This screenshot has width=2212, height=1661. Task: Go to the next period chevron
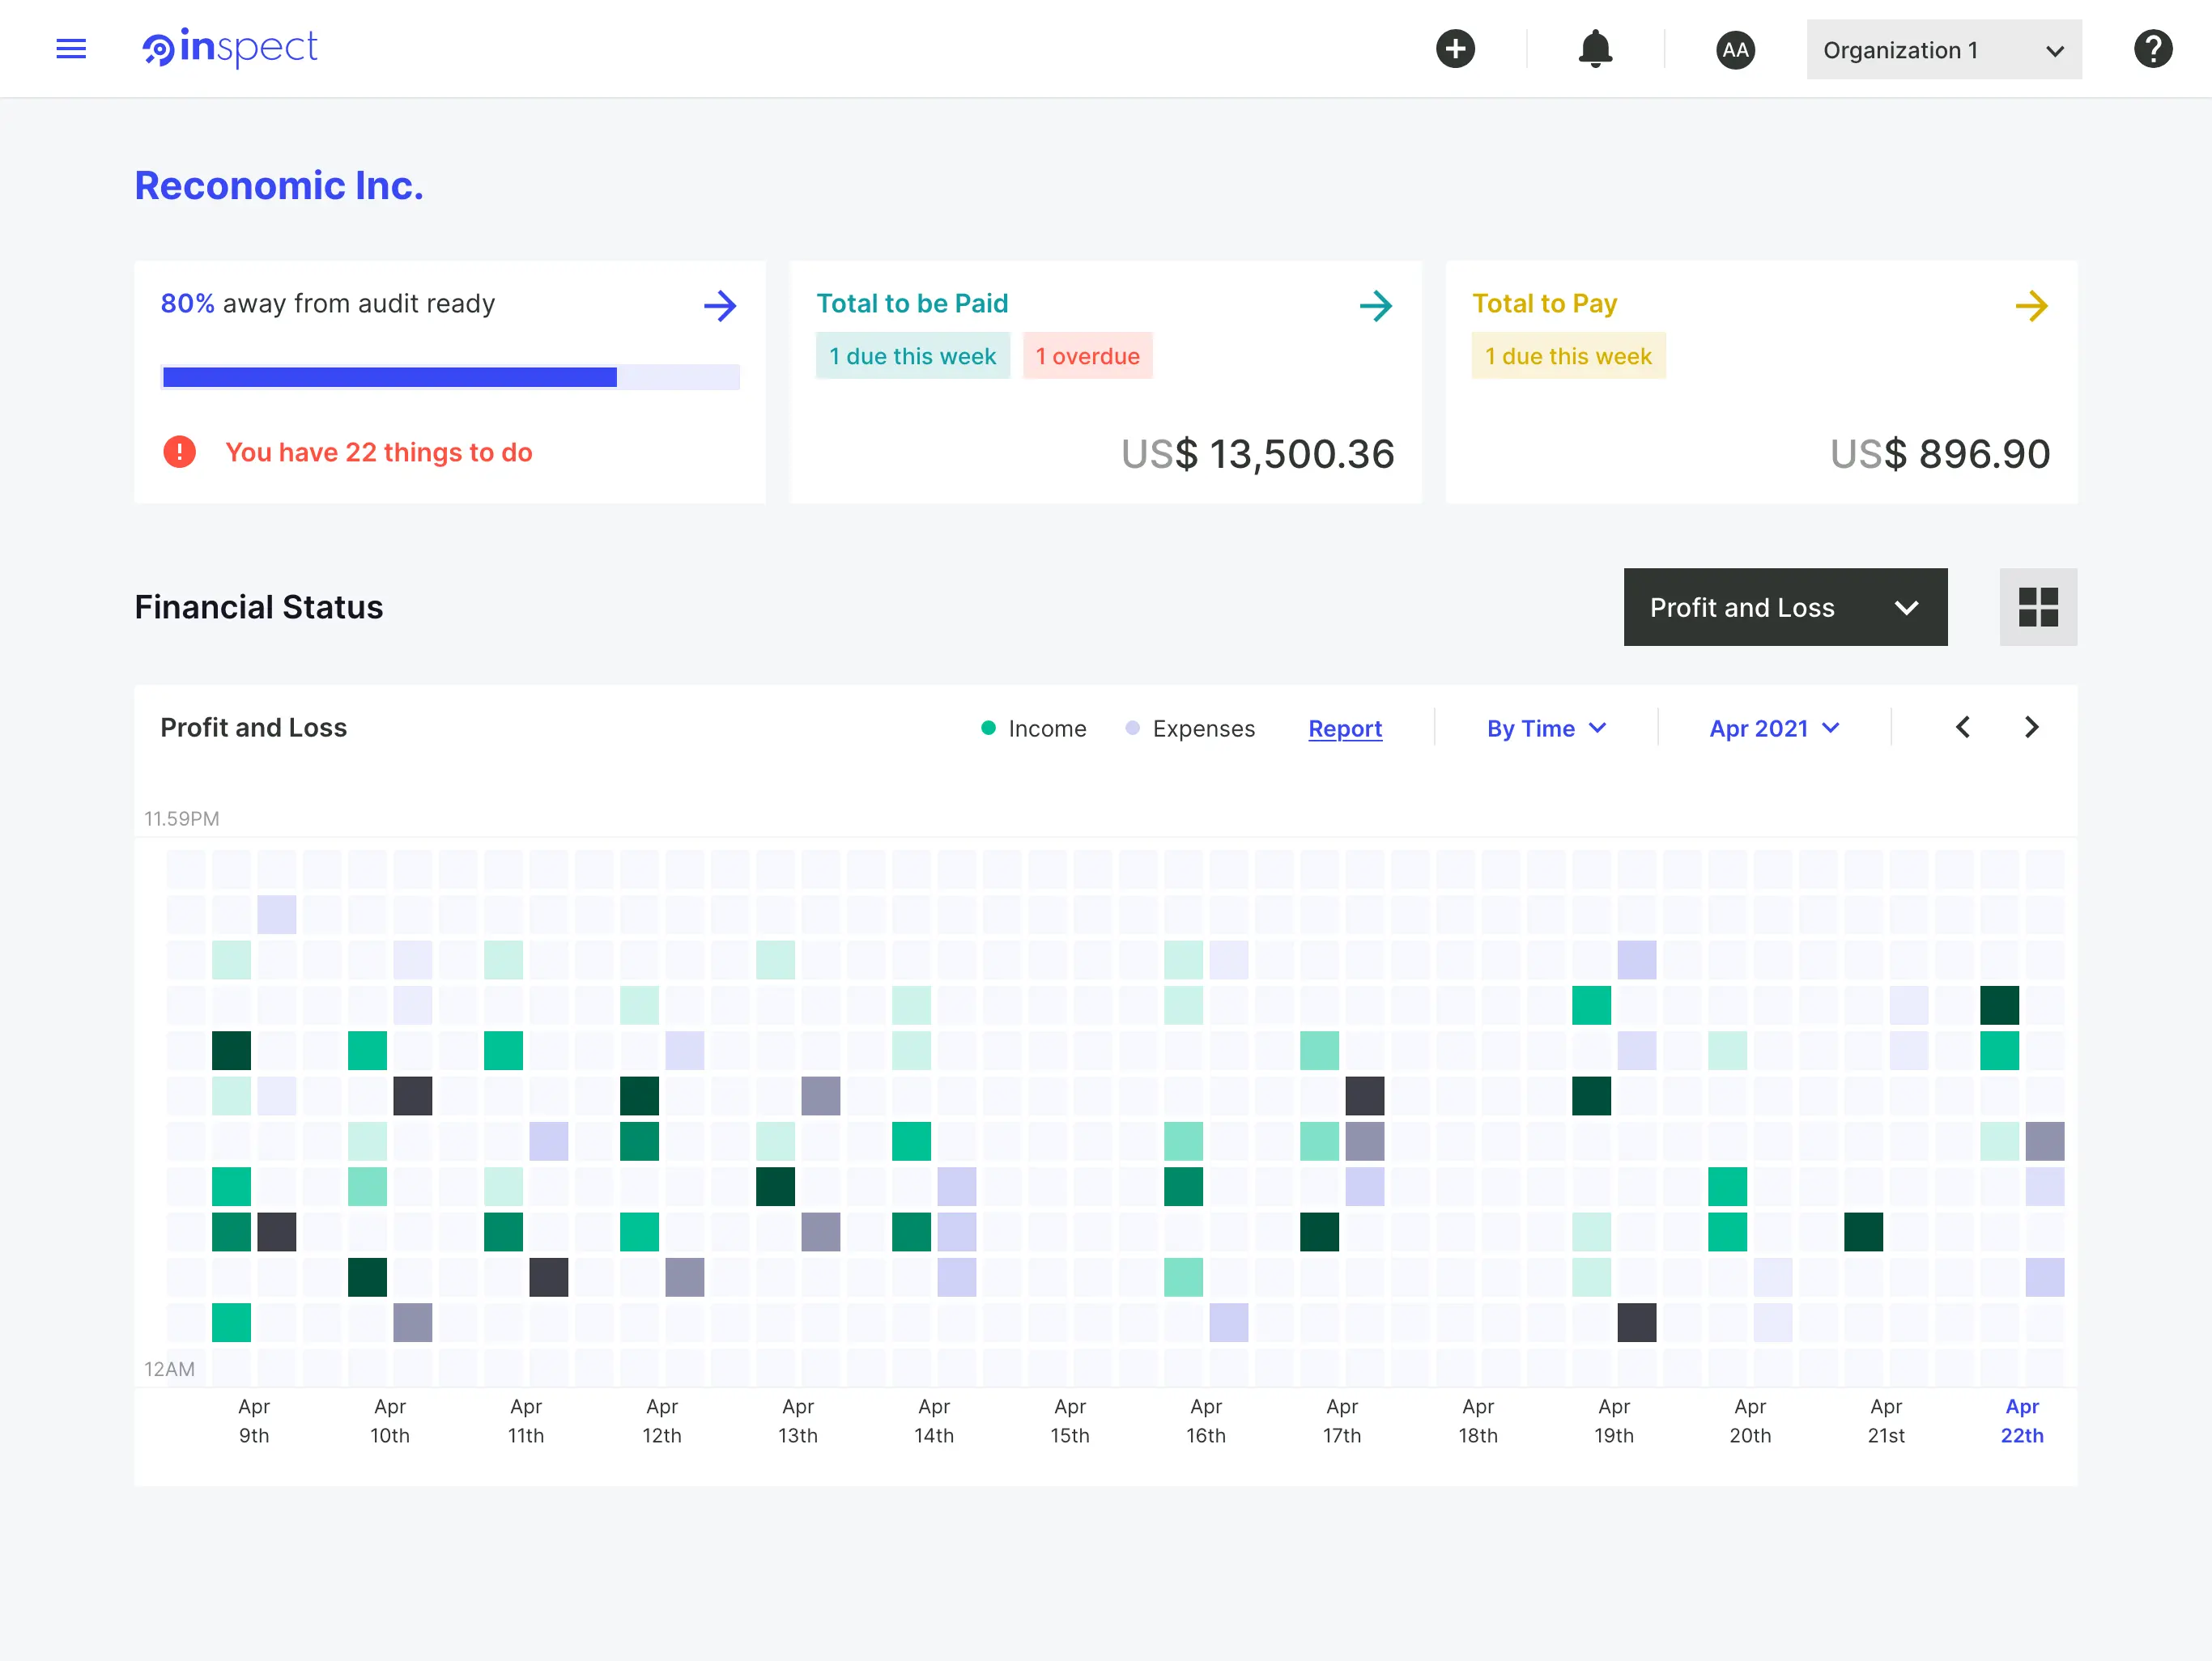click(x=2031, y=727)
